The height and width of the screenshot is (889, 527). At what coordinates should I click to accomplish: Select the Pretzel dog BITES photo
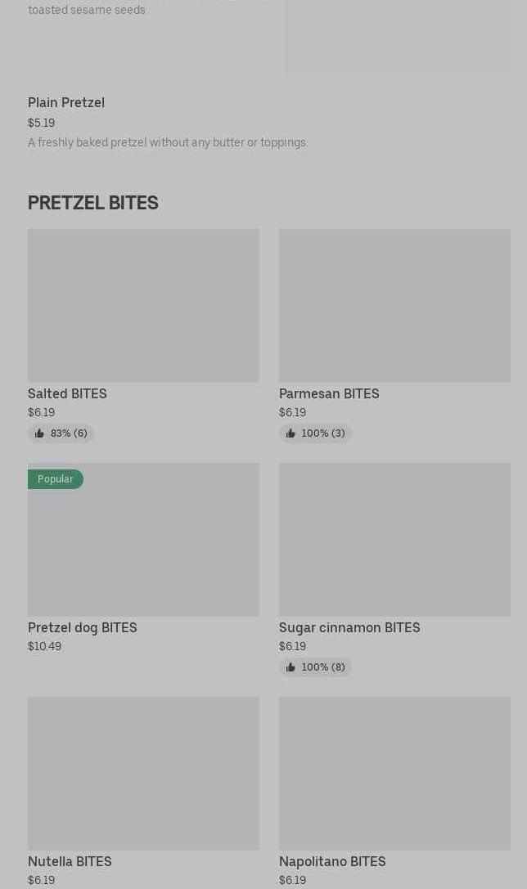(x=143, y=540)
